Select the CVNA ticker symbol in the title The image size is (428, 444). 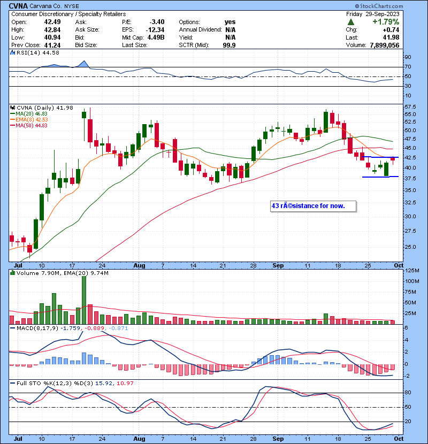[18, 6]
